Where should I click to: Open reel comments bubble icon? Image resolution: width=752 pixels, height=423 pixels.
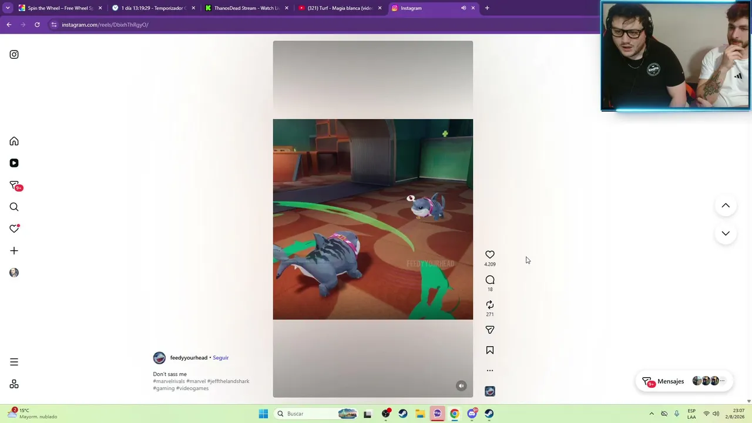pos(490,280)
